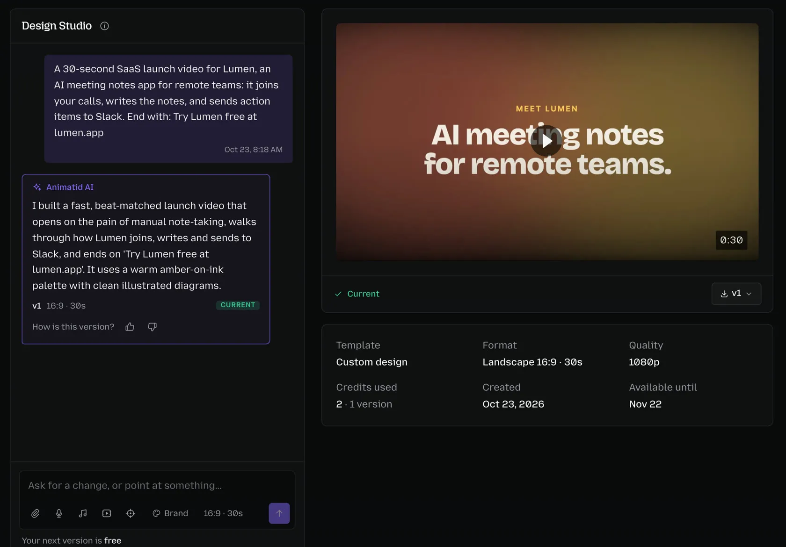Click the Oct 23, 2026 created date
This screenshot has width=786, height=547.
coord(513,404)
